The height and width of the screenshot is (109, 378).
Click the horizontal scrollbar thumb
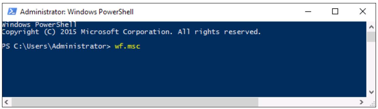134,102
